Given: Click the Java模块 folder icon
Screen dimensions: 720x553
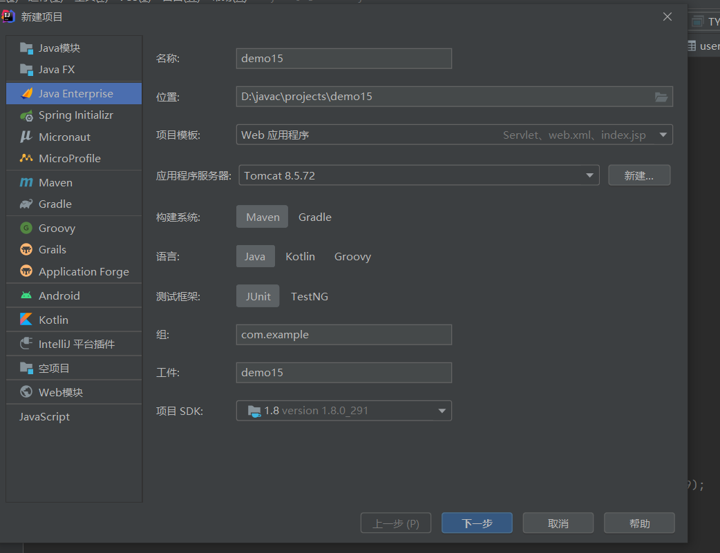Looking at the screenshot, I should point(26,48).
